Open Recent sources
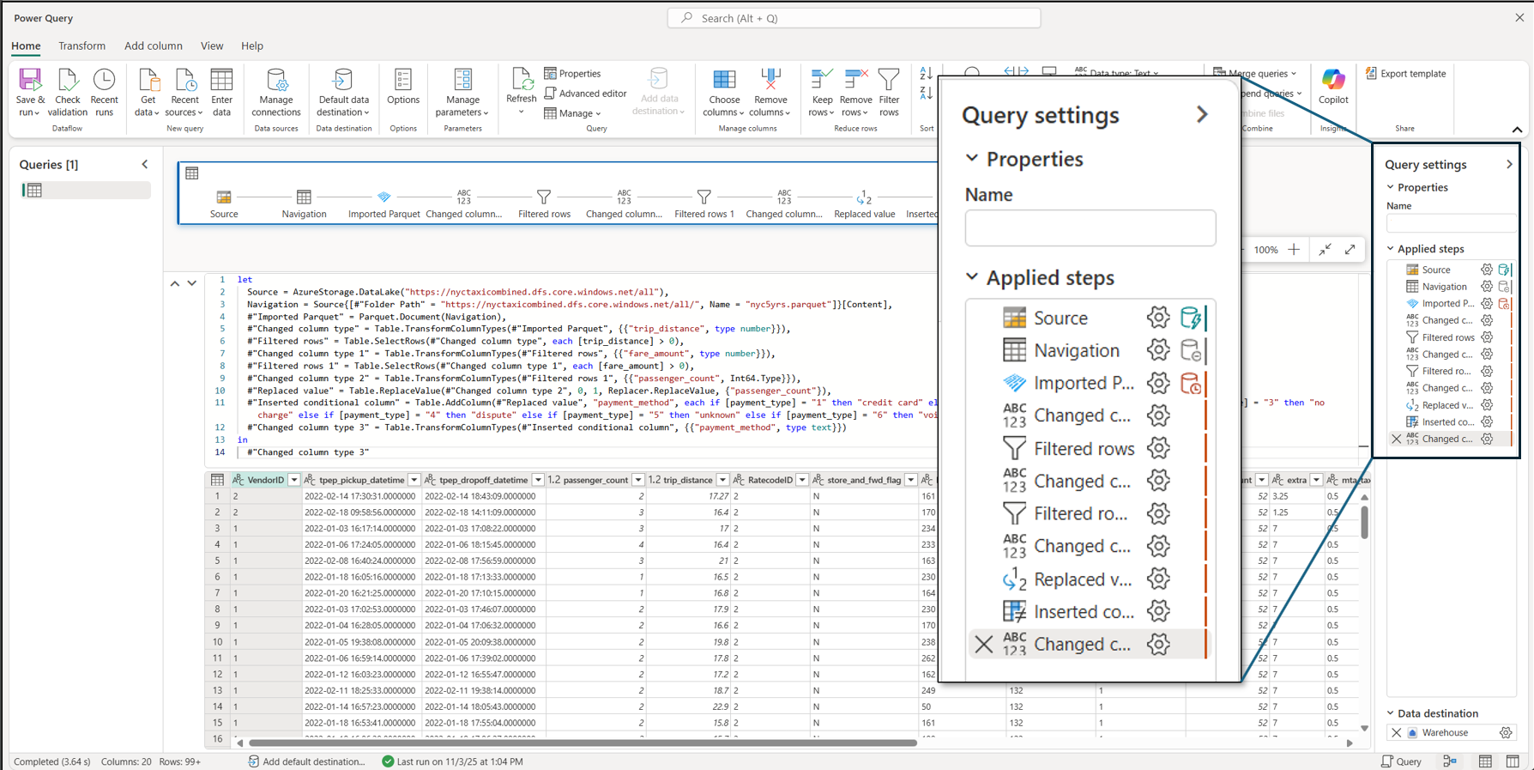The height and width of the screenshot is (770, 1534). point(184,93)
